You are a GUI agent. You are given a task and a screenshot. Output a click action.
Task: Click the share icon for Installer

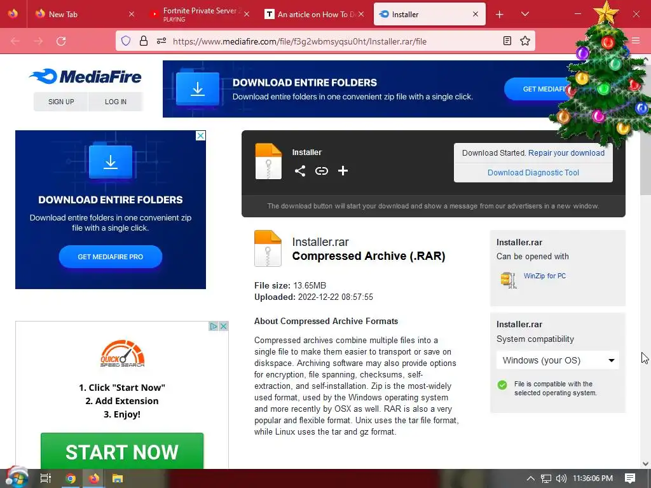[x=300, y=171]
